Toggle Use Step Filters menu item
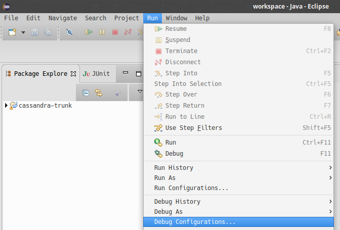 193,128
